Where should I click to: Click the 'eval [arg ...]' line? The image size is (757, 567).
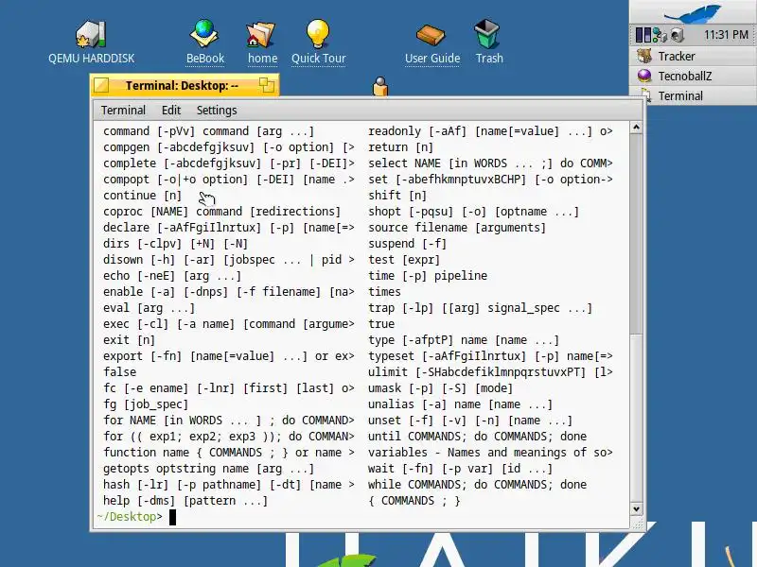(149, 308)
